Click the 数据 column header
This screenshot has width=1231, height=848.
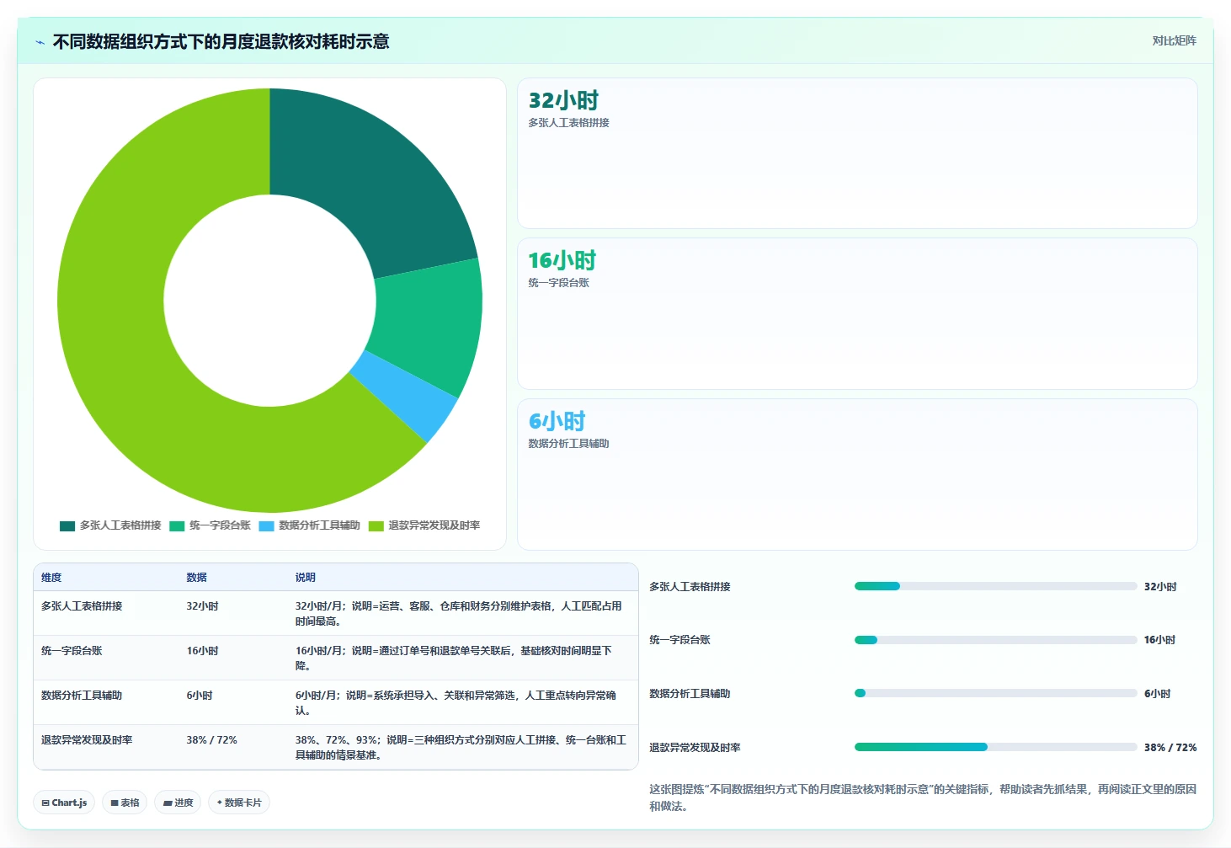tap(196, 578)
